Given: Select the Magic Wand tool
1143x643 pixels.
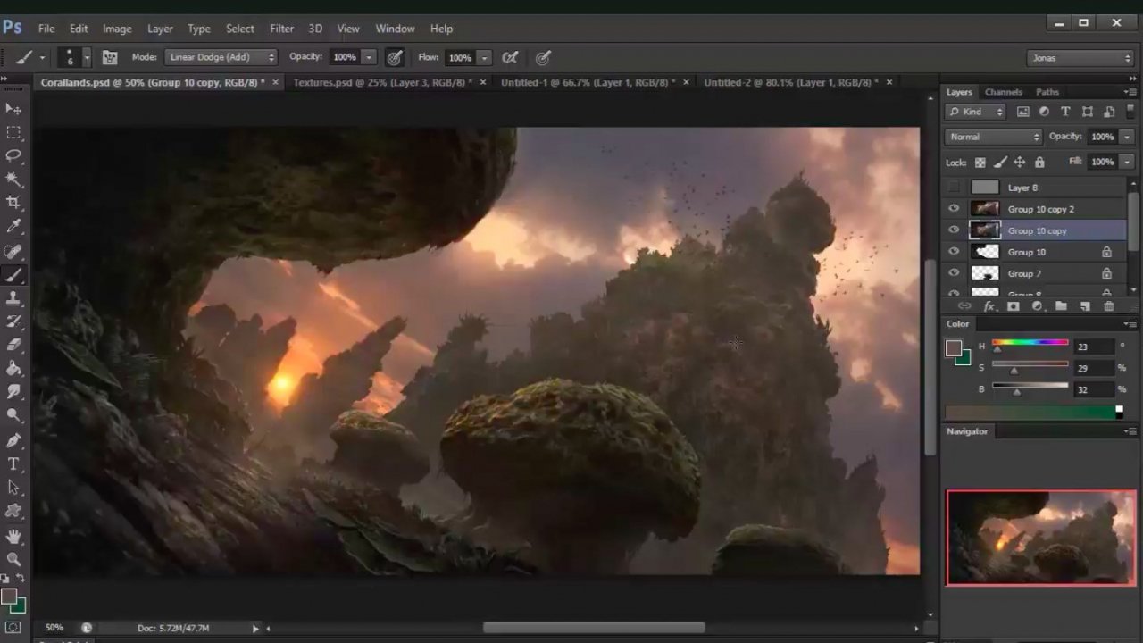Looking at the screenshot, I should coord(13,179).
